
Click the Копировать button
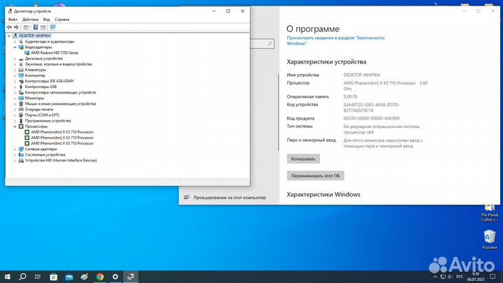pyautogui.click(x=303, y=159)
